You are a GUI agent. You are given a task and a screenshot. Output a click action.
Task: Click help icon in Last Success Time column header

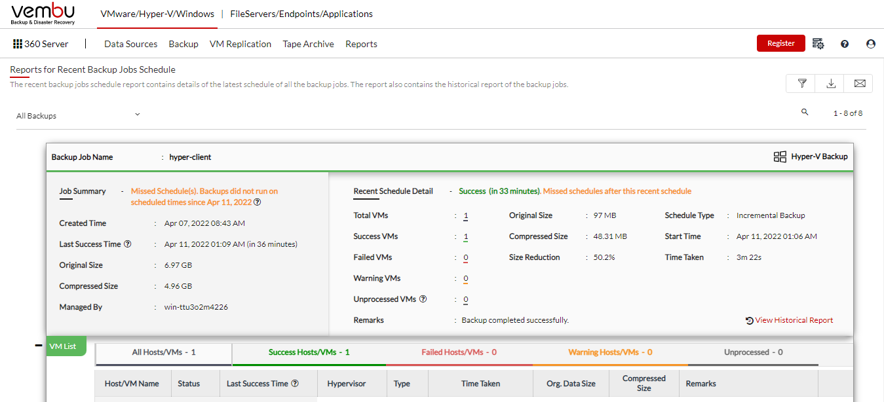pyautogui.click(x=295, y=384)
